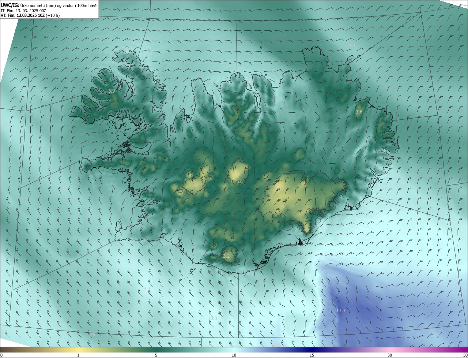Click the 9.9 value label off the south coast
This screenshot has width=468, height=358.
coord(147,289)
